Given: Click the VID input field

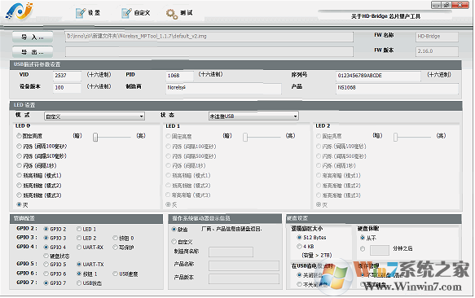Looking at the screenshot, I should tap(67, 76).
